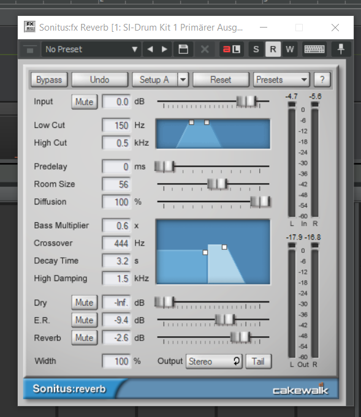Open the No Preset dropdown
361x417 pixels.
(x=91, y=49)
